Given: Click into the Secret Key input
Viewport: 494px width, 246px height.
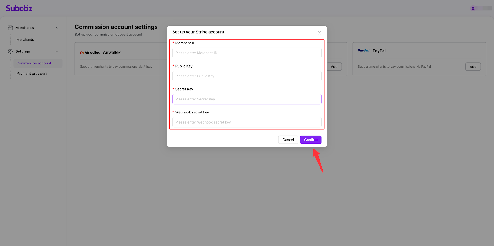Looking at the screenshot, I should pyautogui.click(x=247, y=99).
